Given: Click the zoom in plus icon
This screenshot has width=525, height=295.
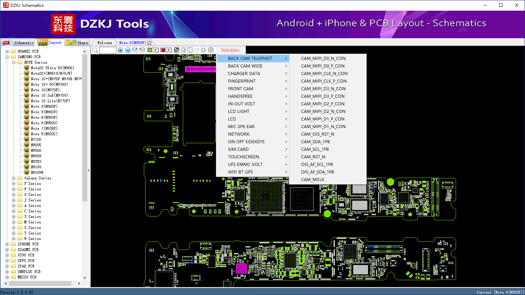Looking at the screenshot, I should tap(120, 50).
